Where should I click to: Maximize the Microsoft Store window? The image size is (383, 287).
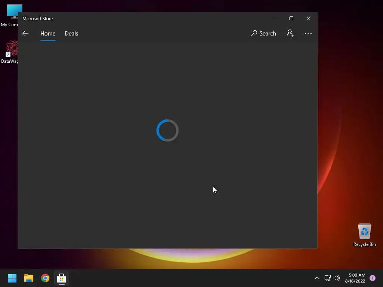pos(291,18)
